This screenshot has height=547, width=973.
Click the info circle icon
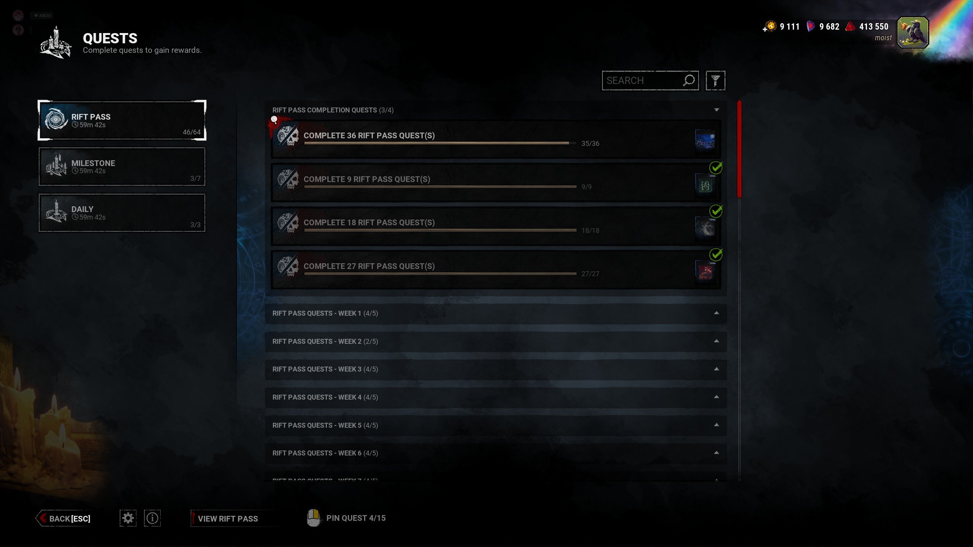[152, 518]
